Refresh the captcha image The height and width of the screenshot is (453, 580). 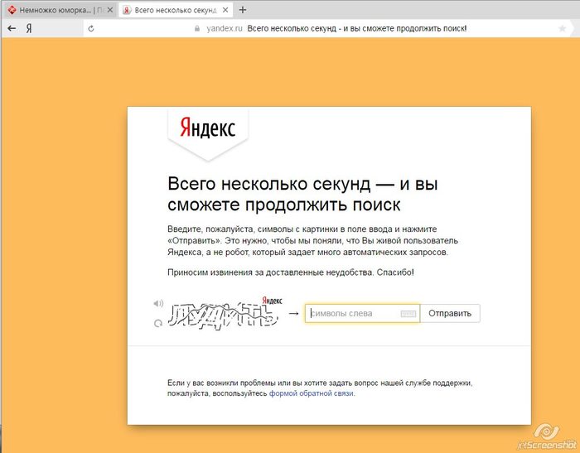[x=158, y=324]
